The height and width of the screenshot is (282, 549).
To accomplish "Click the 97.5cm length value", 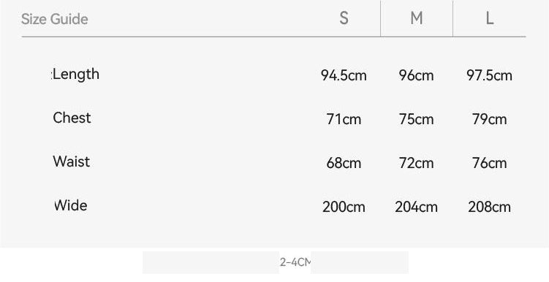I will pos(489,75).
